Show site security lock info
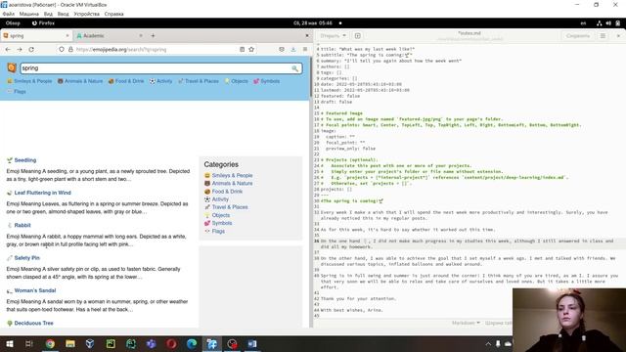 pos(70,49)
